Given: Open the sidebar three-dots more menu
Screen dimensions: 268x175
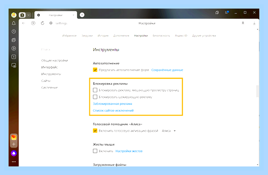Looking at the screenshot, I should pyautogui.click(x=14, y=162).
